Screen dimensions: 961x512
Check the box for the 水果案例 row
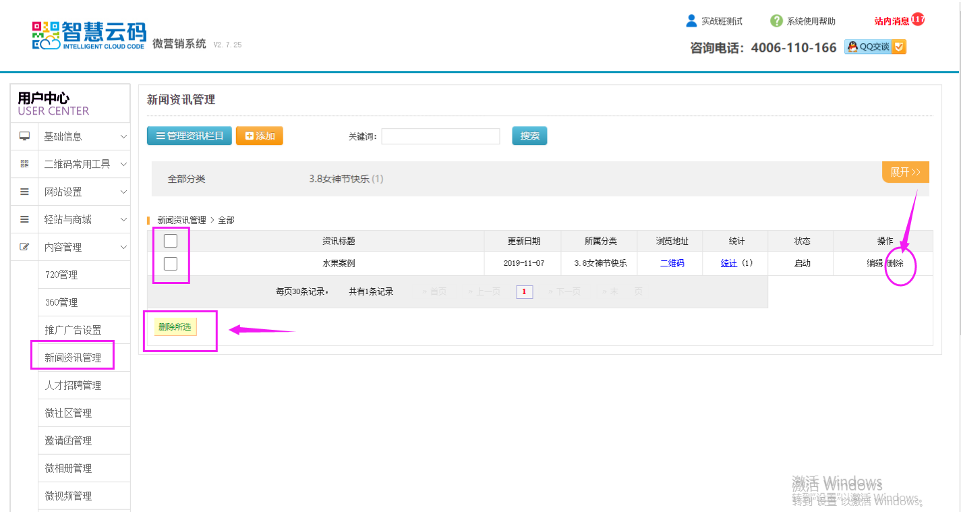[171, 264]
